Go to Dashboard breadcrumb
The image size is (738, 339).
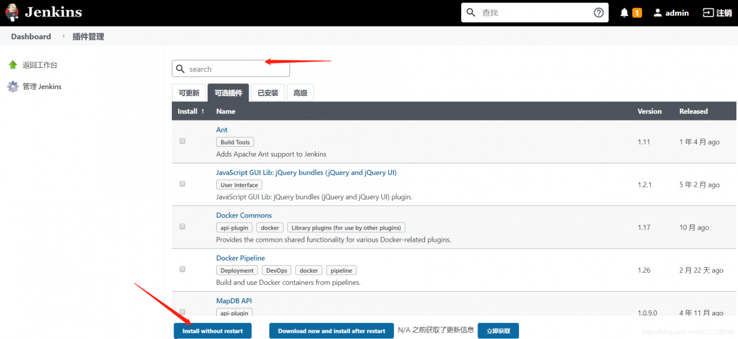pos(31,36)
